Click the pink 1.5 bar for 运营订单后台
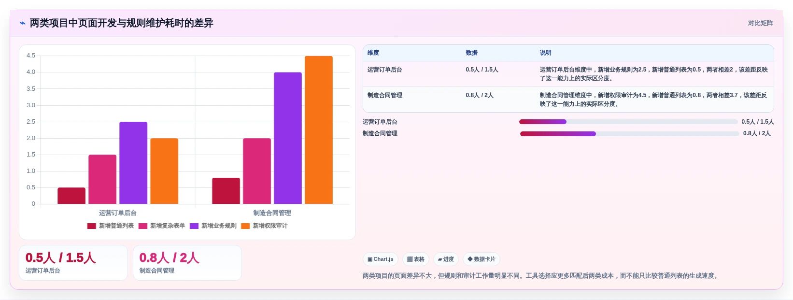The image size is (793, 300). coord(102,179)
